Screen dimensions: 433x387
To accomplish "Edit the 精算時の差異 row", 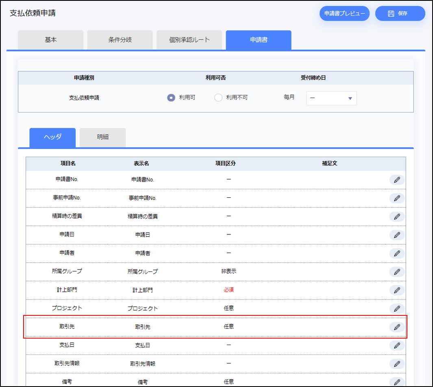I will [397, 216].
